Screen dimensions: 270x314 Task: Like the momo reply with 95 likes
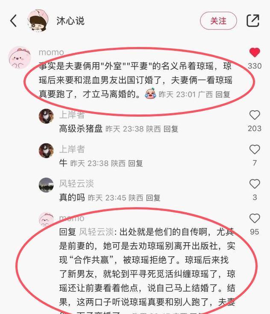(x=255, y=218)
